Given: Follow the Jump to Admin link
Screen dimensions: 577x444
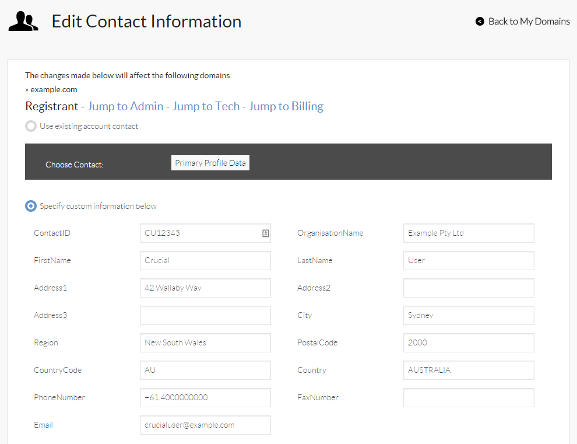Looking at the screenshot, I should (125, 106).
